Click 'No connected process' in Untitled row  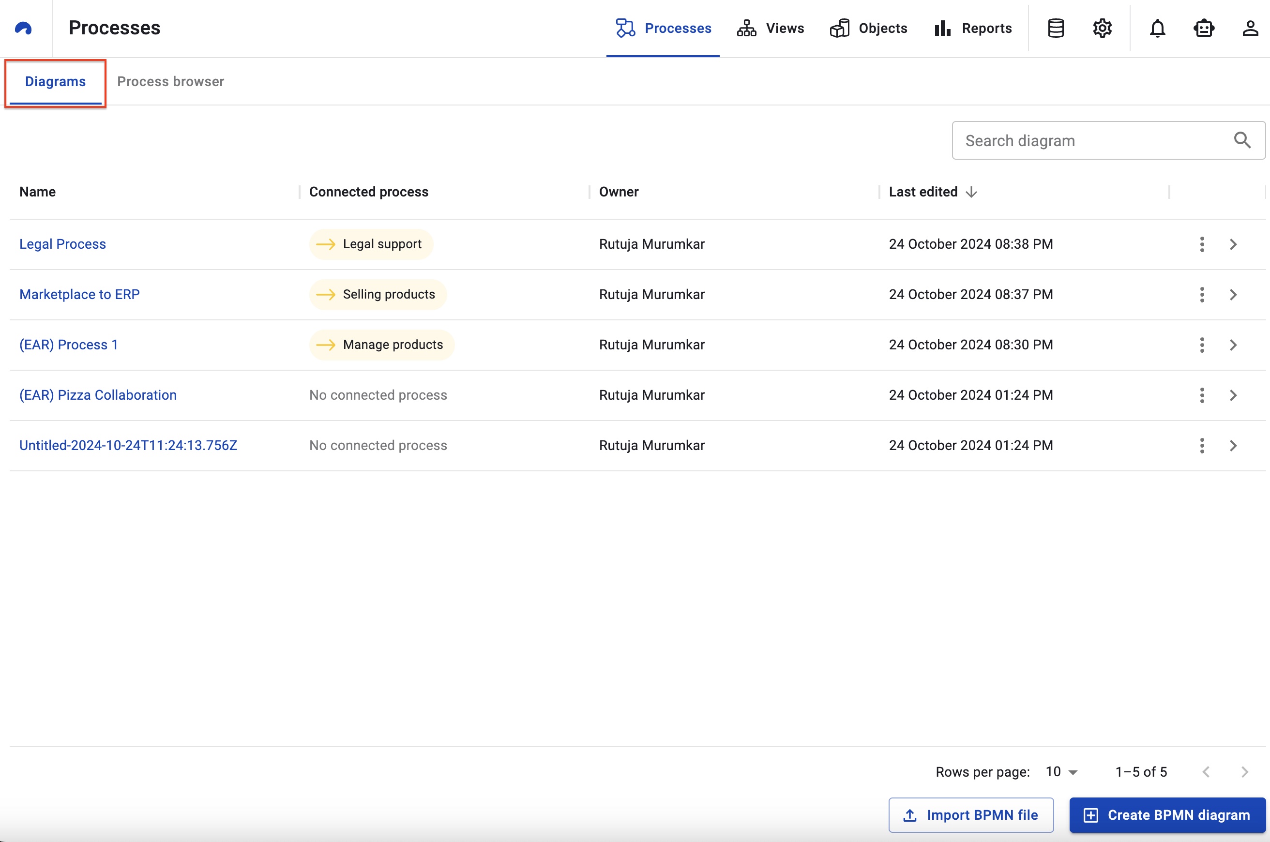(378, 446)
